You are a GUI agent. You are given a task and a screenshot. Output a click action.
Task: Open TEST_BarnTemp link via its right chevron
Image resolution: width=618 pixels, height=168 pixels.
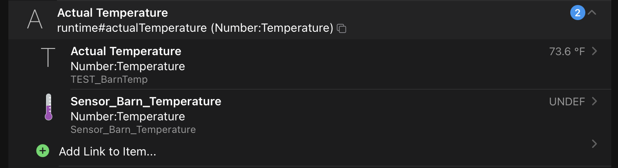click(x=594, y=51)
